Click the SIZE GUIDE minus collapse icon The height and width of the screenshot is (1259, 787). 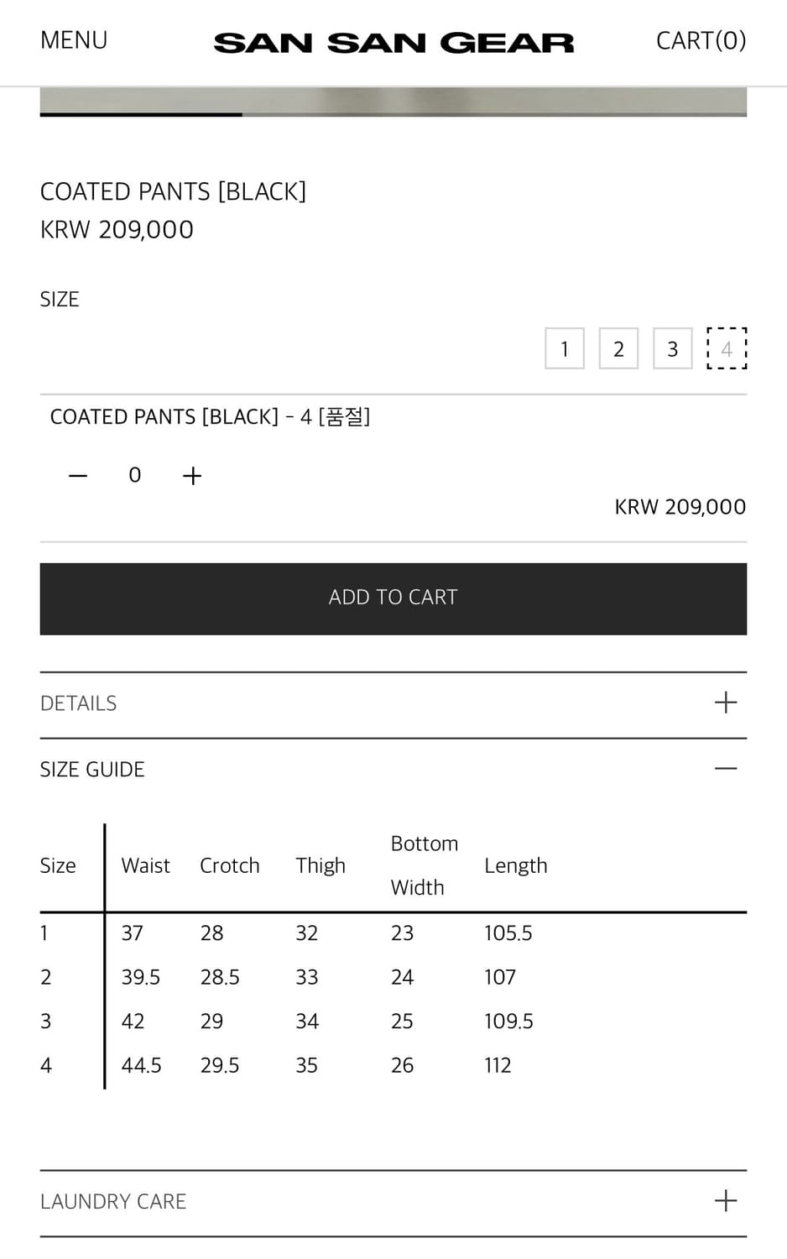tap(726, 768)
